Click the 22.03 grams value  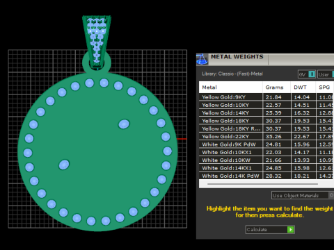pos(273,152)
